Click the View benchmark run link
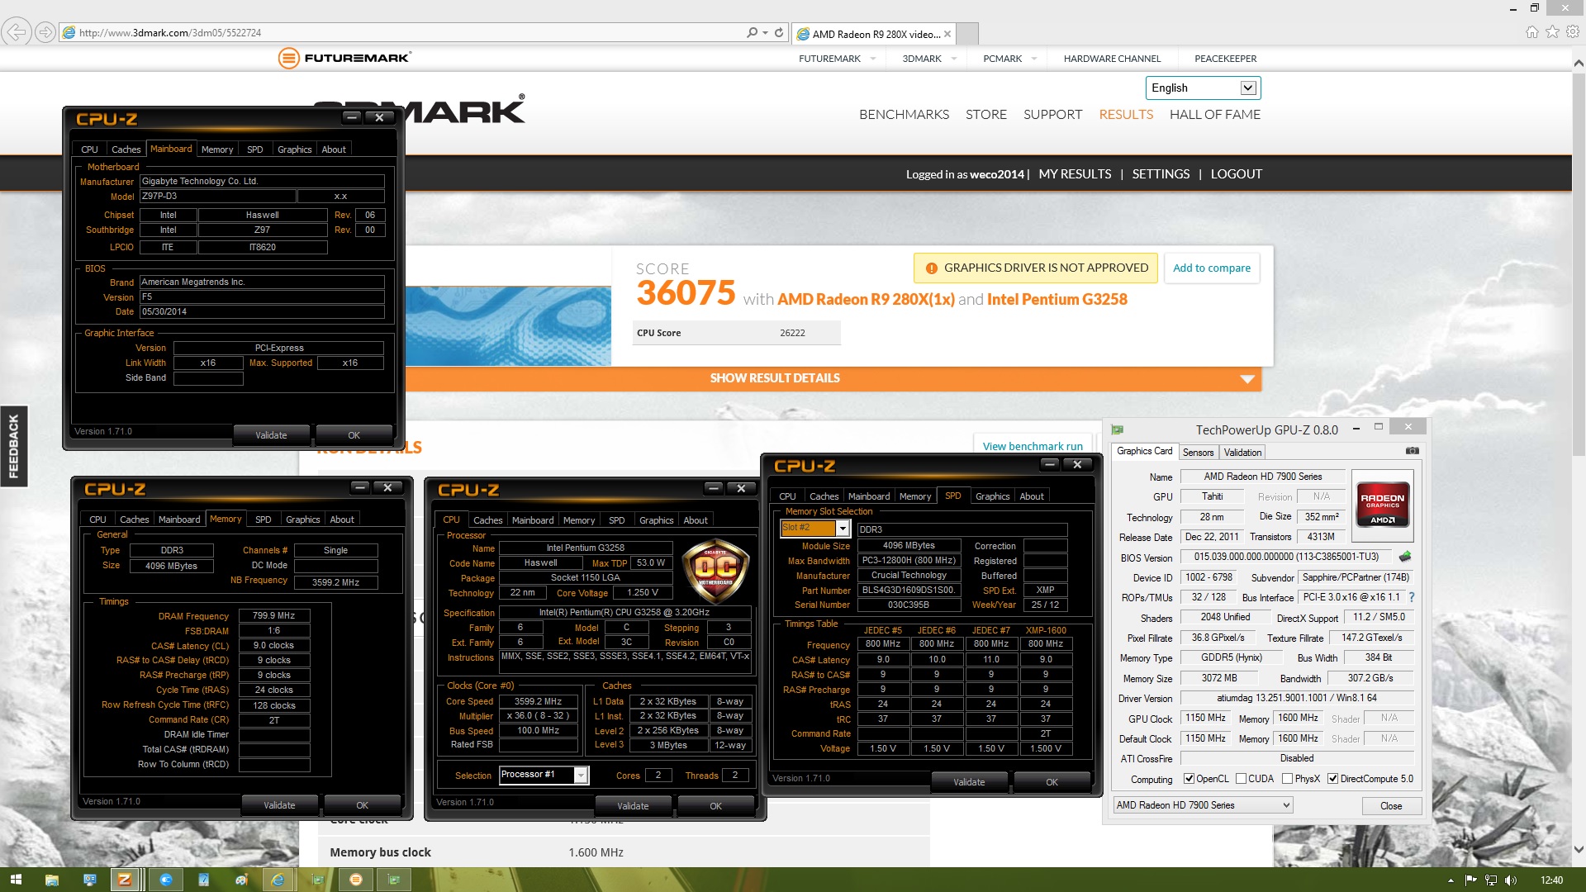Screen dimensions: 1586x892 1033,446
